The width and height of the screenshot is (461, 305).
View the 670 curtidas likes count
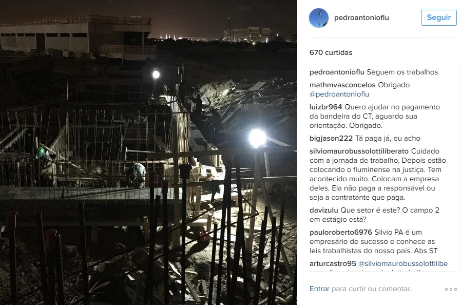(331, 53)
